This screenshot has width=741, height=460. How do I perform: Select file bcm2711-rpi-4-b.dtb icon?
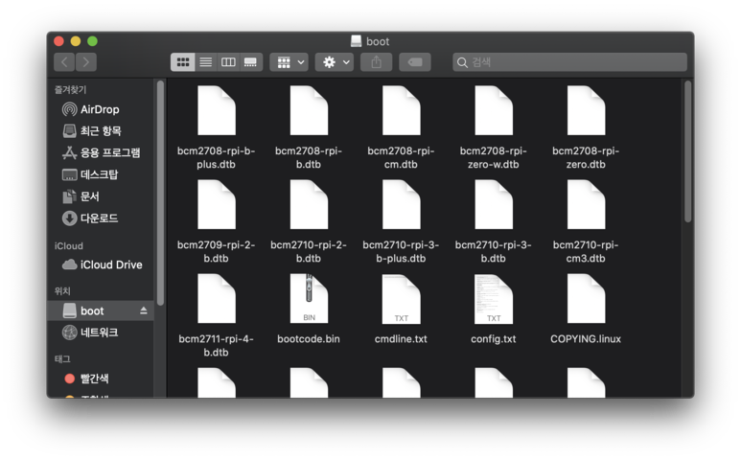(x=217, y=298)
